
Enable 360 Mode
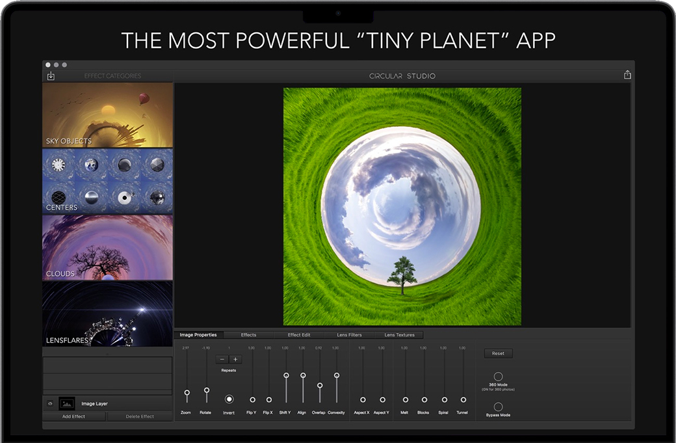(499, 377)
